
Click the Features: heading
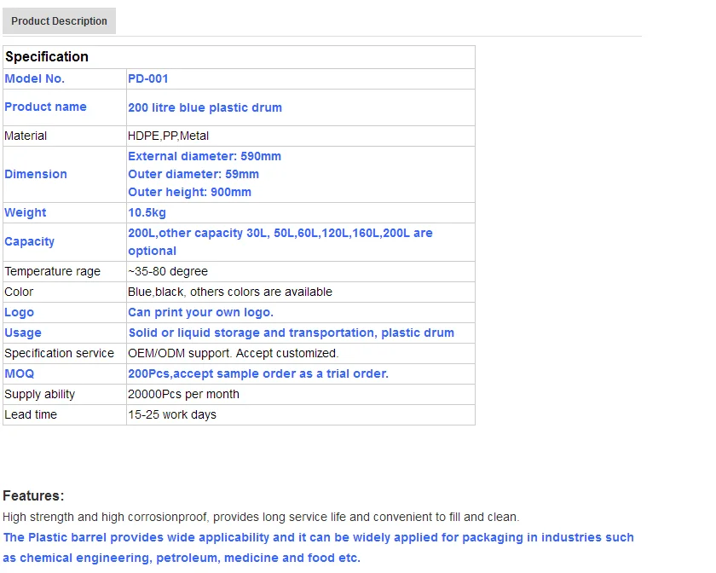click(x=33, y=495)
